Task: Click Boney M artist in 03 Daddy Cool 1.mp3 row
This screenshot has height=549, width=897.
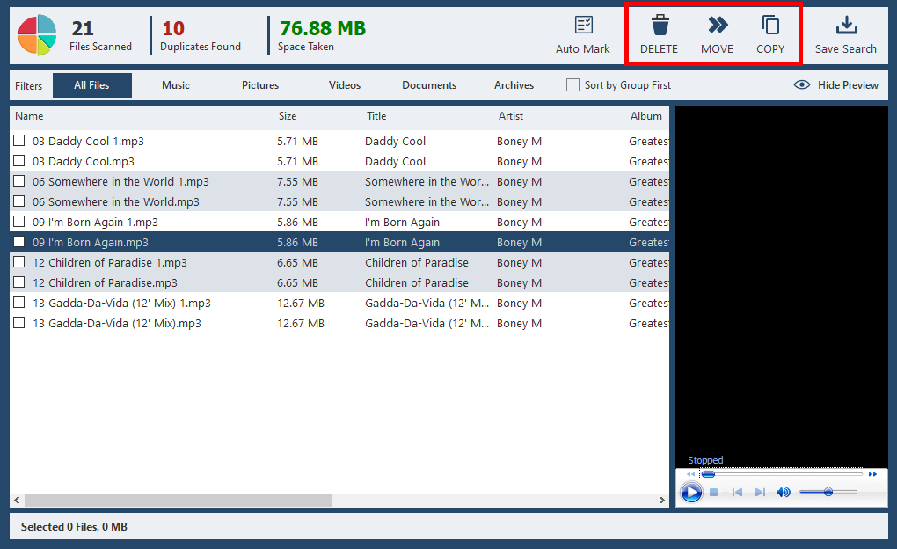Action: 520,142
